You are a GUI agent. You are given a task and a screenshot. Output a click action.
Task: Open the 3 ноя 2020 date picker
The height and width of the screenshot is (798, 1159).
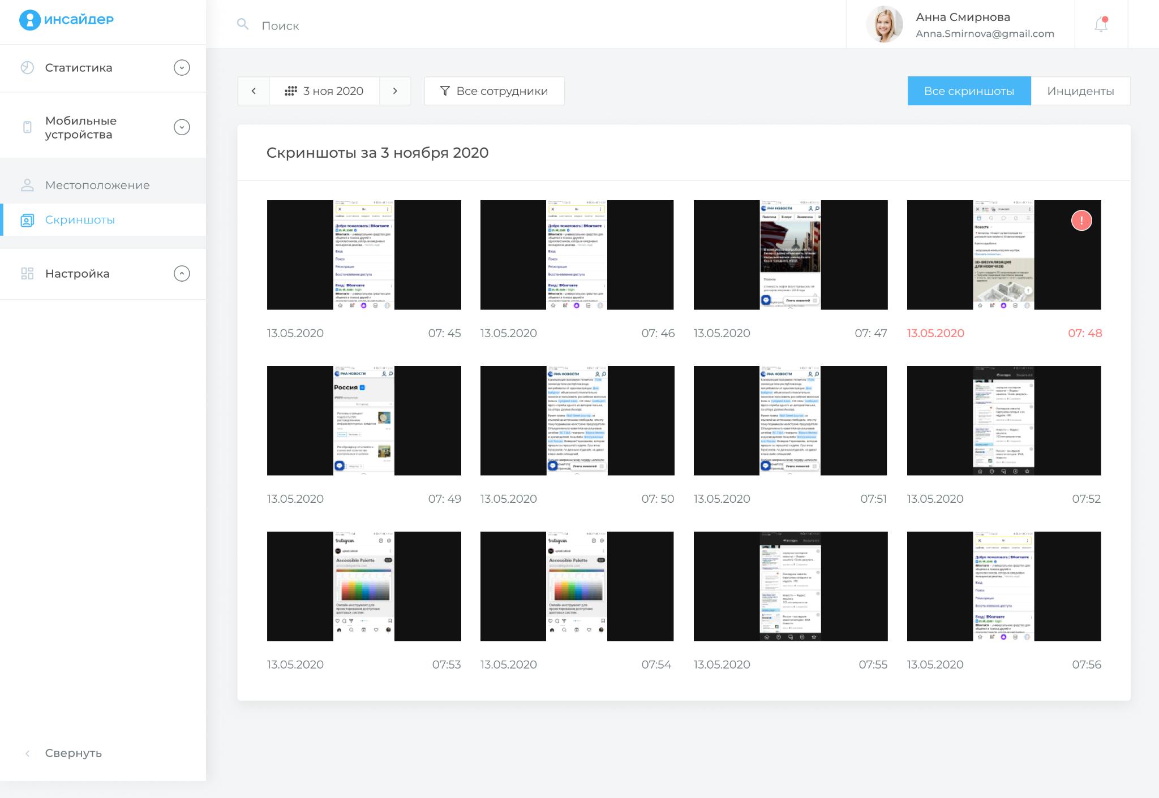tap(324, 91)
